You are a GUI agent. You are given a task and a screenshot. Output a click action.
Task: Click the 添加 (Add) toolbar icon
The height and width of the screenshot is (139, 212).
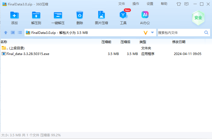point(14,15)
